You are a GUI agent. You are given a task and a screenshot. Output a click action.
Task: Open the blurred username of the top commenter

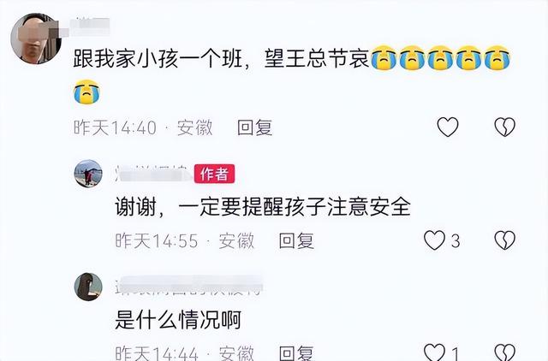[90, 27]
